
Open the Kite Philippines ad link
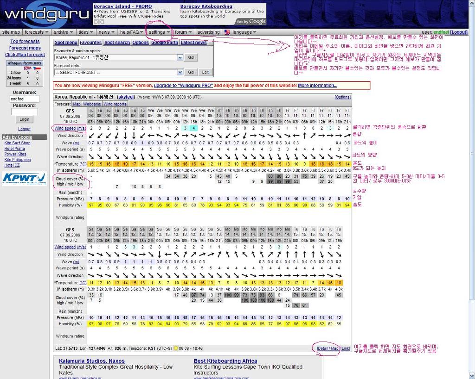click(x=17, y=160)
